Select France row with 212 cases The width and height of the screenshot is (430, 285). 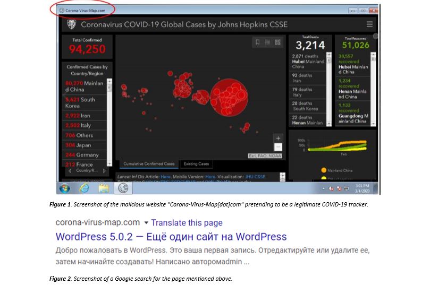tap(85, 165)
